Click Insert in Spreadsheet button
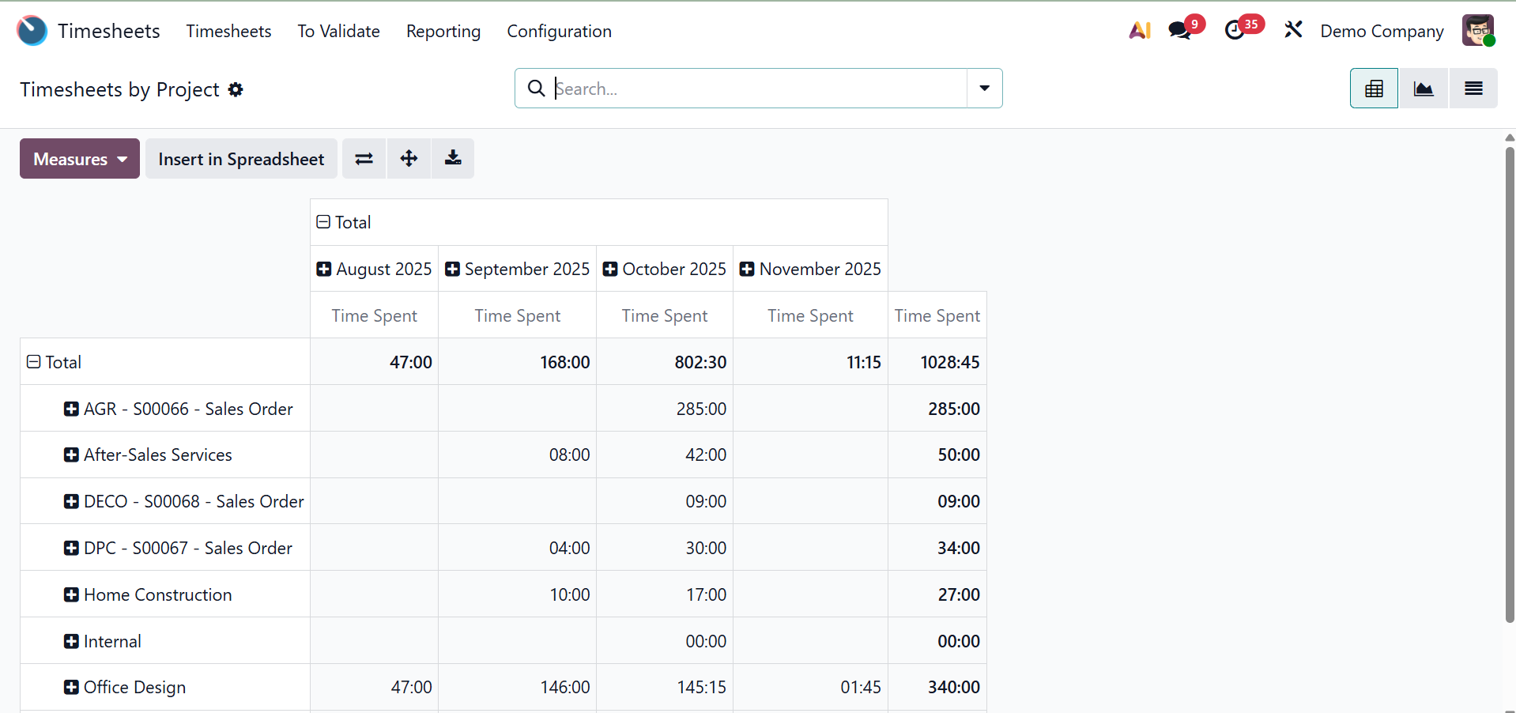Screen dimensions: 1516x713 point(241,159)
